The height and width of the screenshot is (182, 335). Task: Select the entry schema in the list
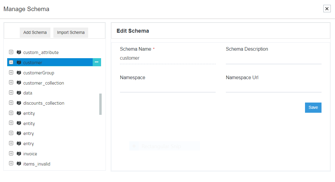(x=28, y=133)
